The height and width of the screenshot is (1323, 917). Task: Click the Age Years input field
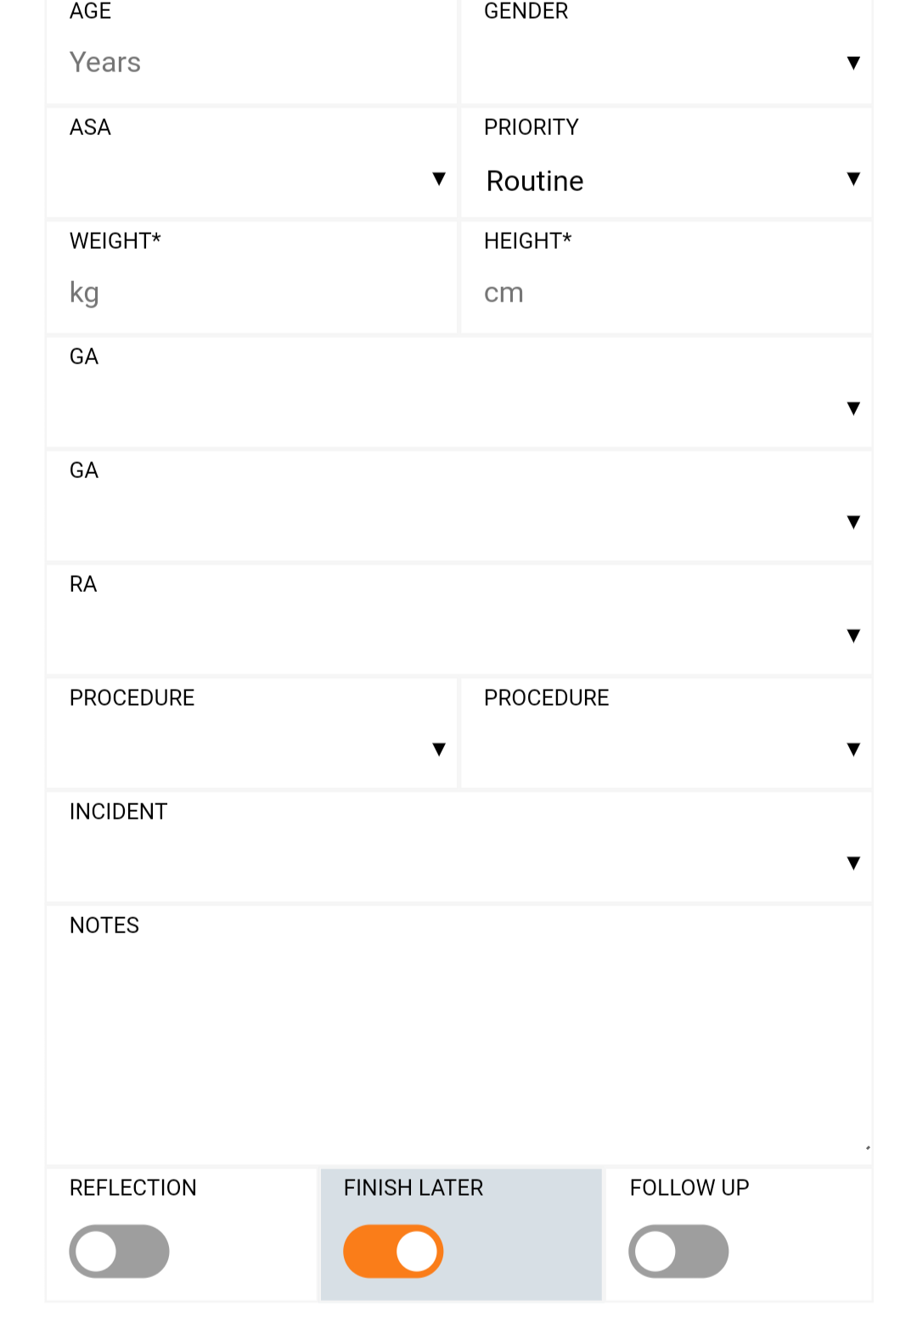(x=252, y=63)
